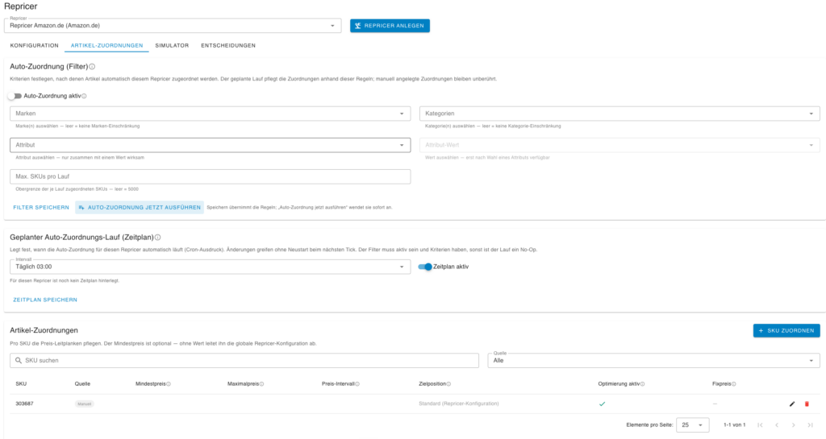Click info icon next to Geplanter Auto-Zuordnungs-Lauf heading
This screenshot has width=826, height=439.
click(x=157, y=238)
